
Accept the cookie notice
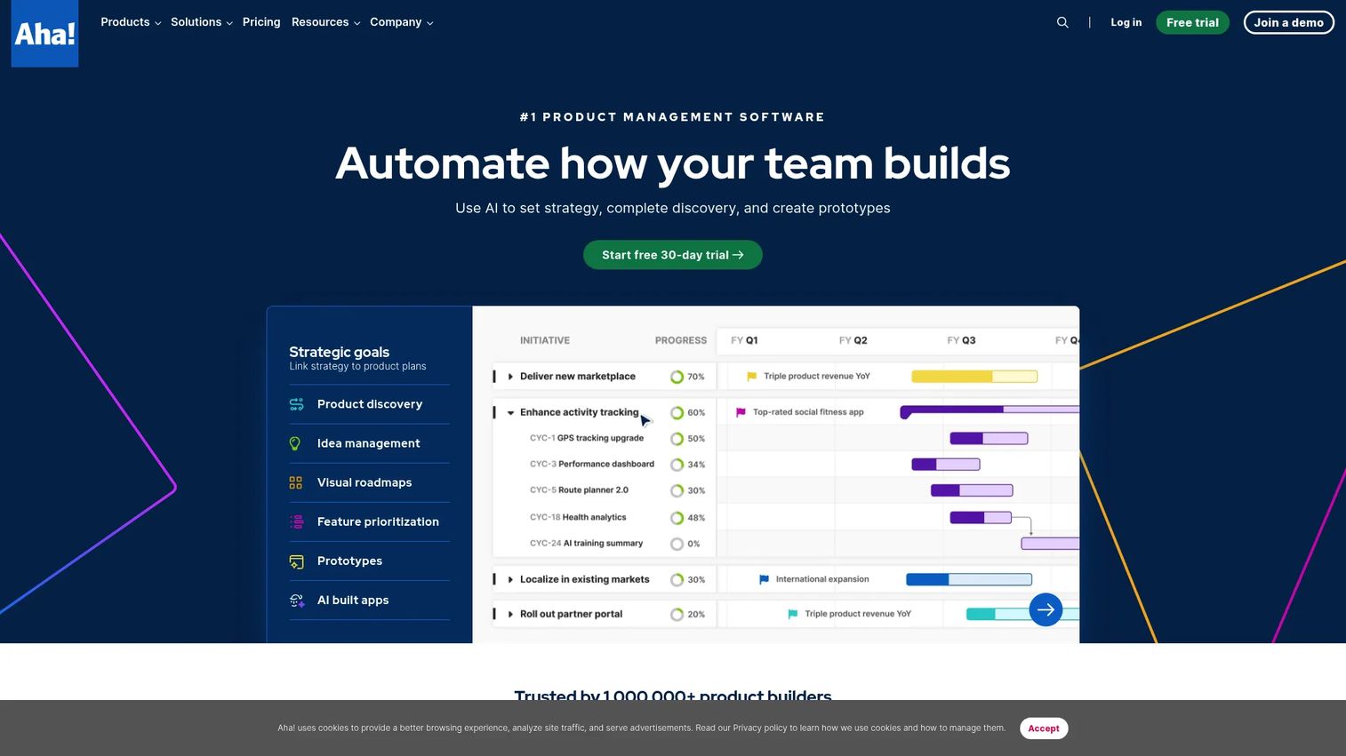pos(1044,728)
